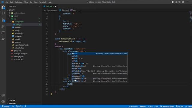Open the Help menu
Image resolution: width=192 pixels, height=108 pixels.
(x=49, y=2)
